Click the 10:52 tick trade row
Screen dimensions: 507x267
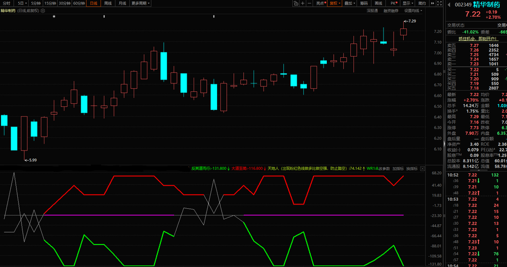[477, 175]
